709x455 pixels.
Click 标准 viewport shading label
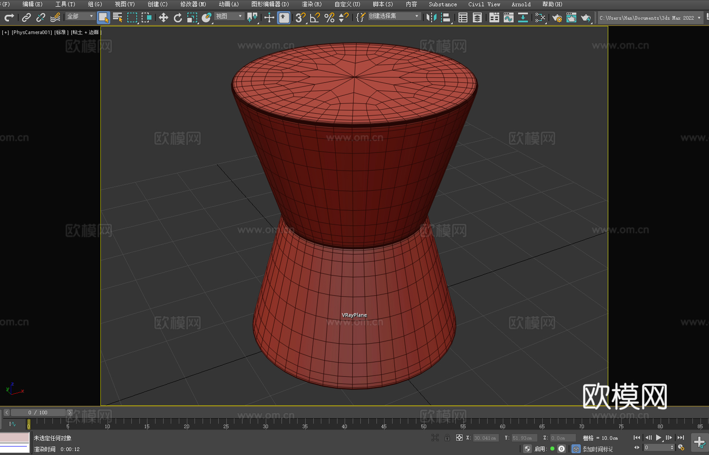click(x=61, y=32)
